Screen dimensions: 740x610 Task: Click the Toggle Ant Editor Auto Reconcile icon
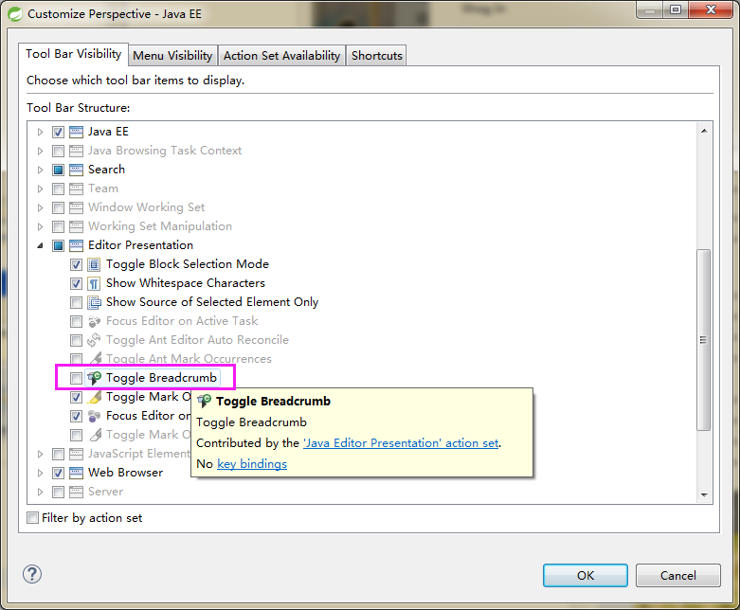click(94, 340)
